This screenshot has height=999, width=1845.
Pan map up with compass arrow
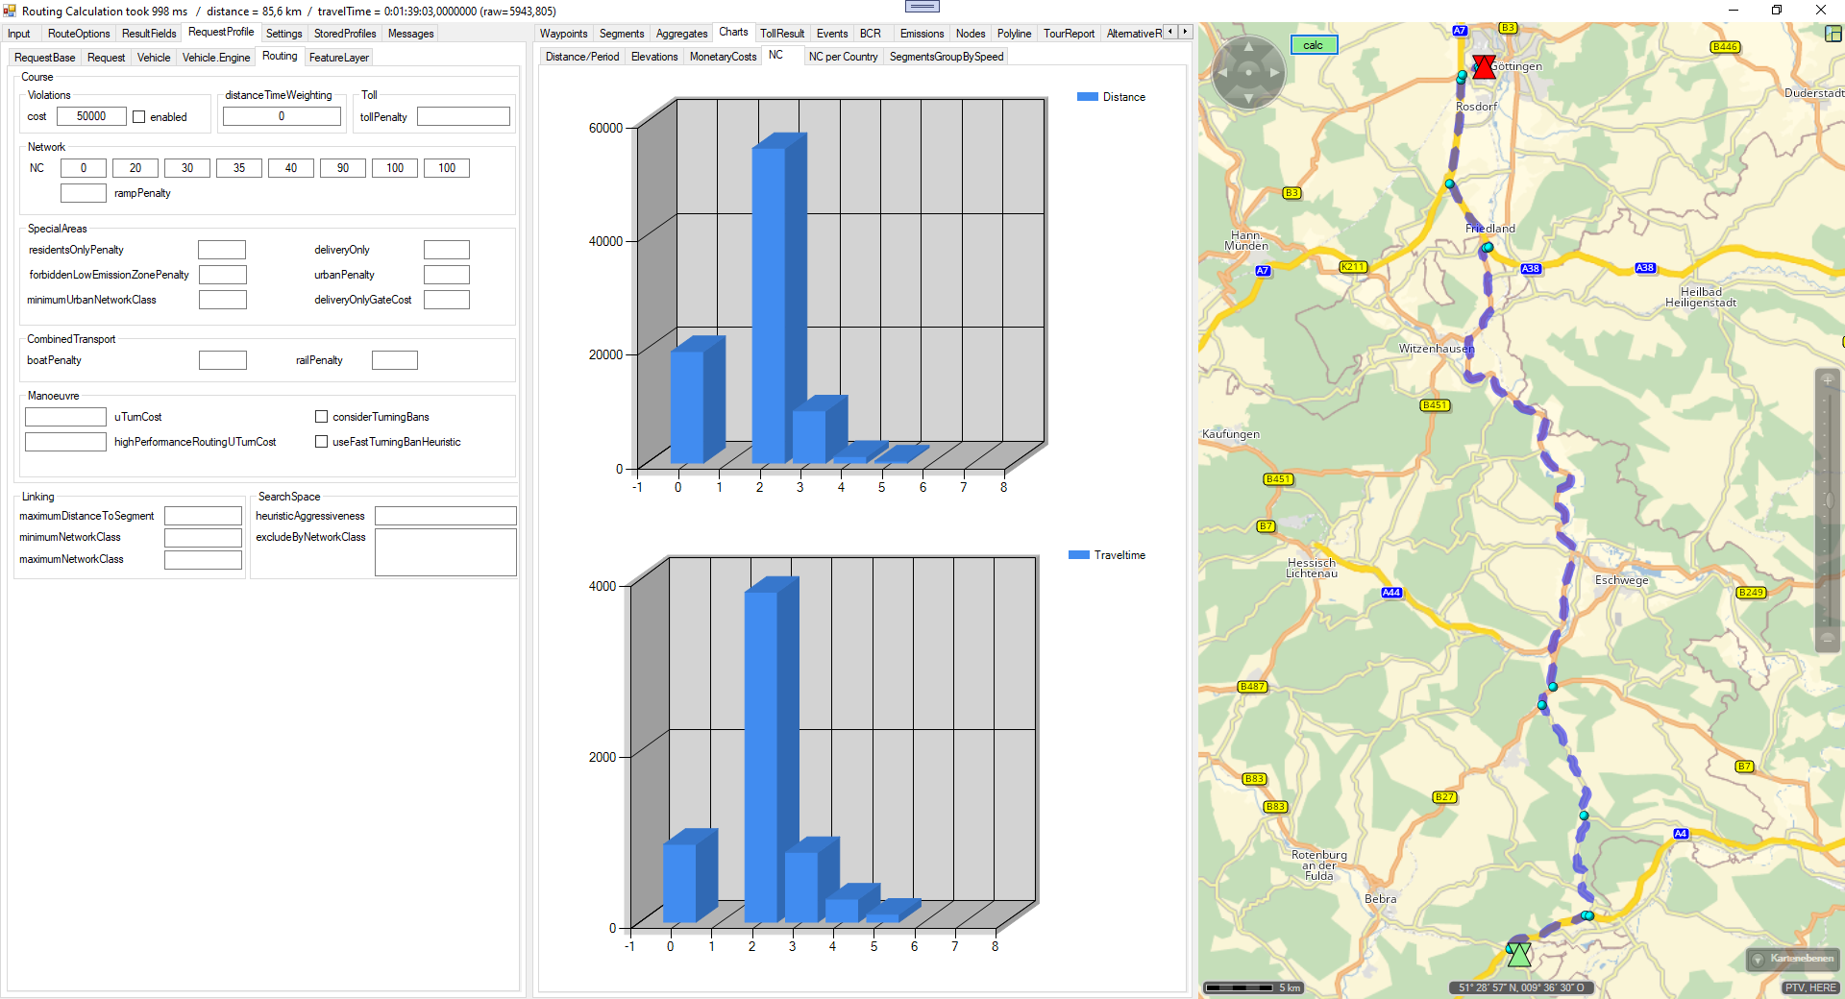coord(1248,46)
